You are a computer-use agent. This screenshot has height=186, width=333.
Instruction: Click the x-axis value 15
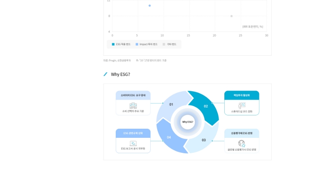(189, 35)
